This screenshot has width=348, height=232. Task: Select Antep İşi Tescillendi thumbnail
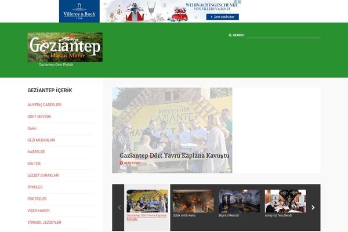tap(285, 201)
